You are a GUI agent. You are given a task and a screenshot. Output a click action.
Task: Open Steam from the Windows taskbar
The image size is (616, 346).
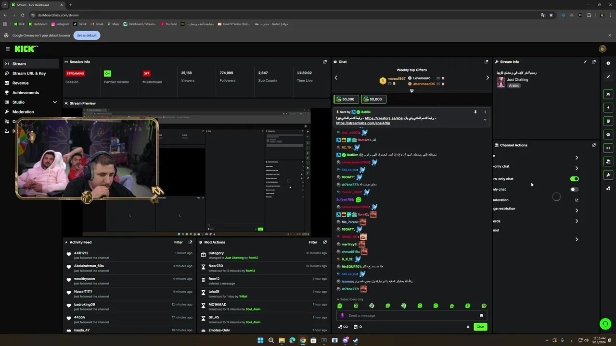pyautogui.click(x=356, y=340)
